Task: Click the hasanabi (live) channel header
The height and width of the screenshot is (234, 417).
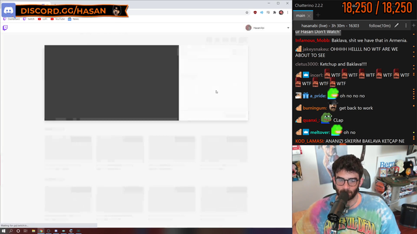Action: click(330, 26)
